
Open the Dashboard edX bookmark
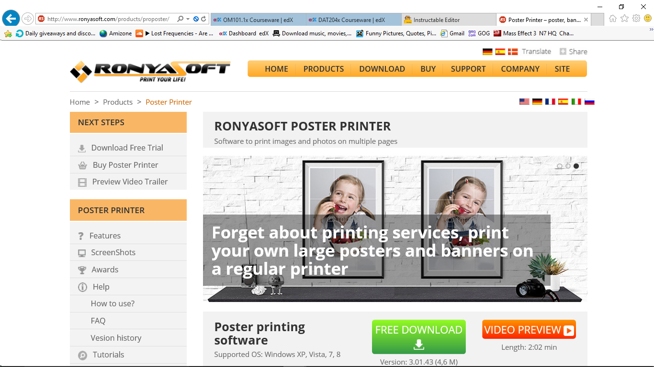click(x=244, y=33)
